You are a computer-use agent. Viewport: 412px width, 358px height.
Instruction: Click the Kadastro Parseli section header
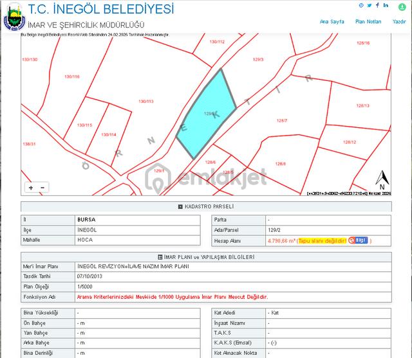[206, 206]
